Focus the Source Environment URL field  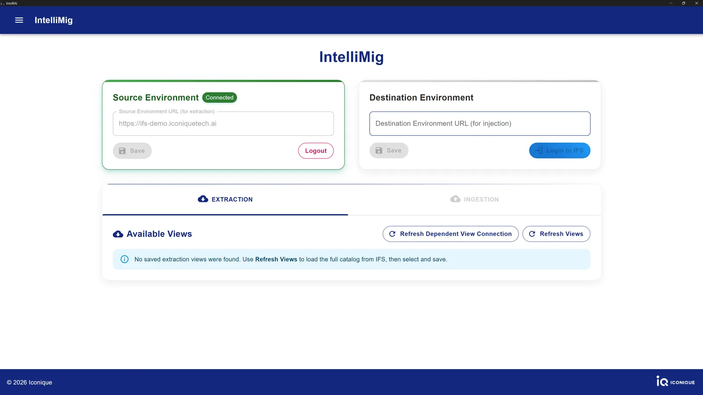(x=223, y=124)
